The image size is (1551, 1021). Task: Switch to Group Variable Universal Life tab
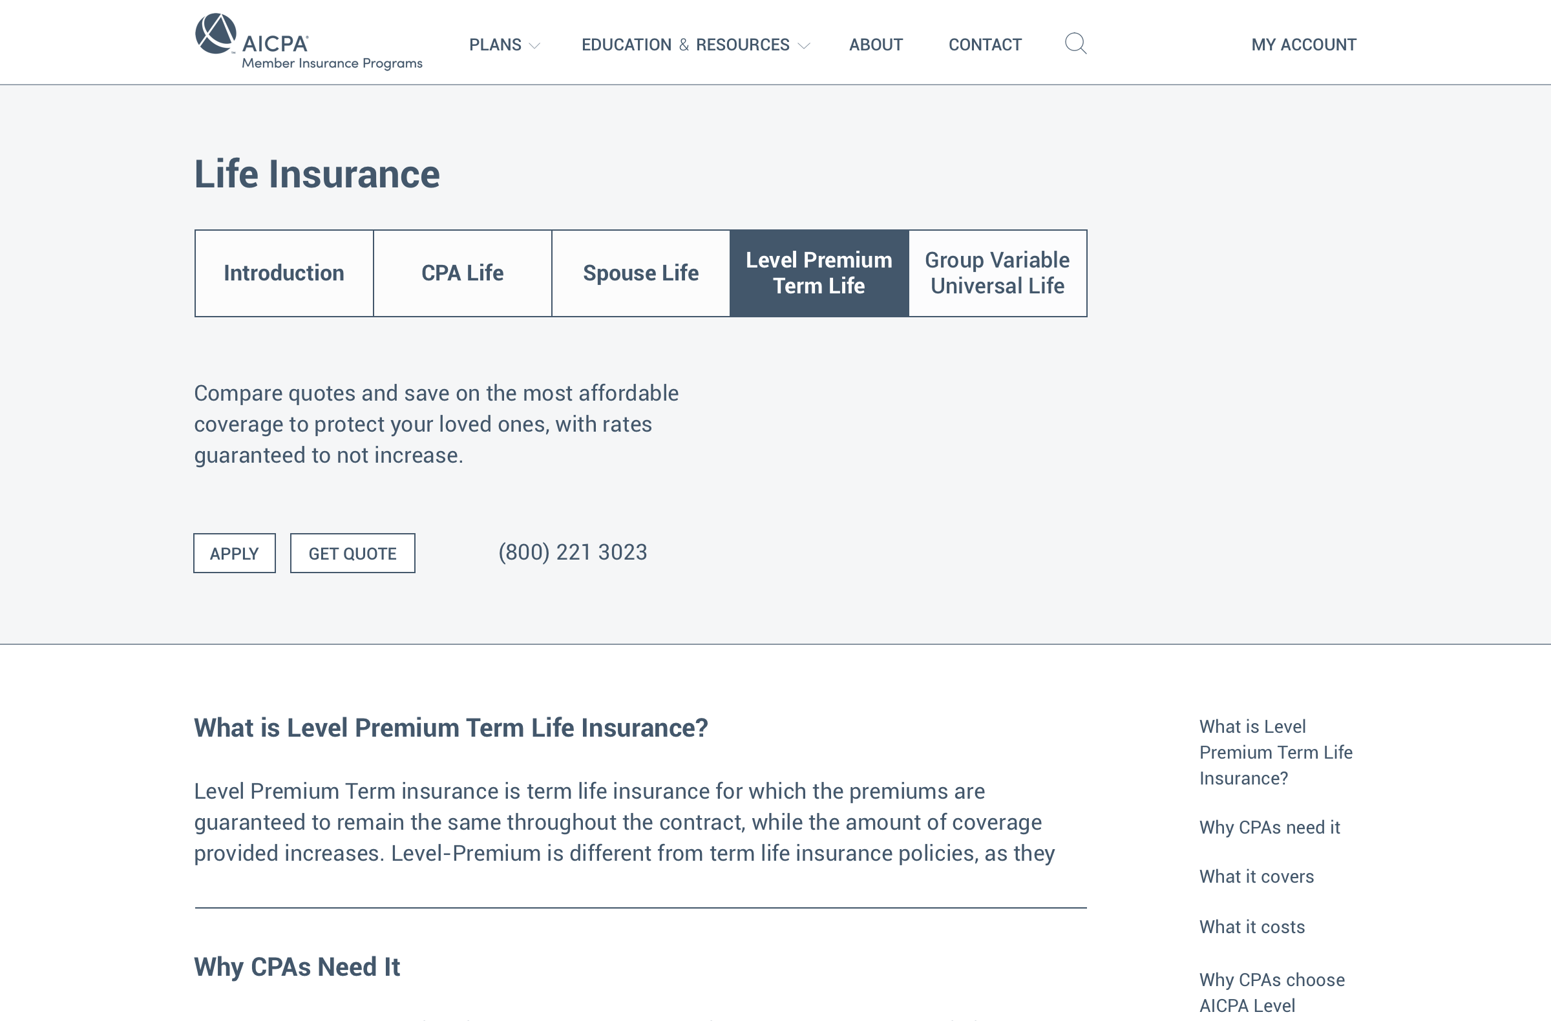[997, 273]
